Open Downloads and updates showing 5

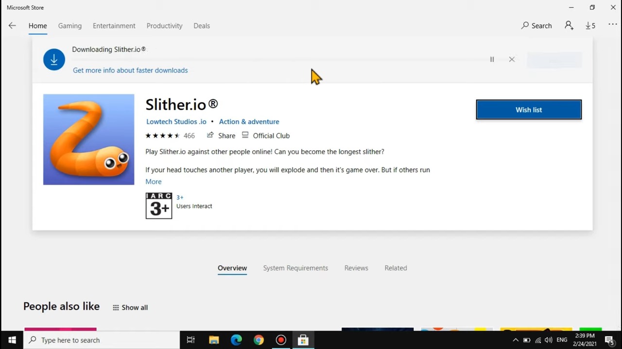pos(590,26)
